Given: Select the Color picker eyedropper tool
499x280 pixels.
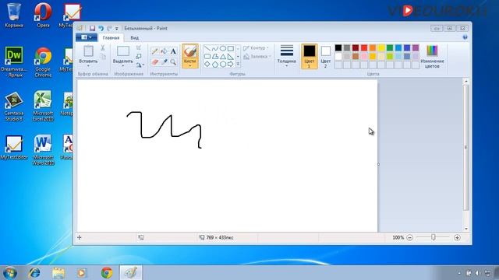Looking at the screenshot, I should pyautogui.click(x=164, y=62).
